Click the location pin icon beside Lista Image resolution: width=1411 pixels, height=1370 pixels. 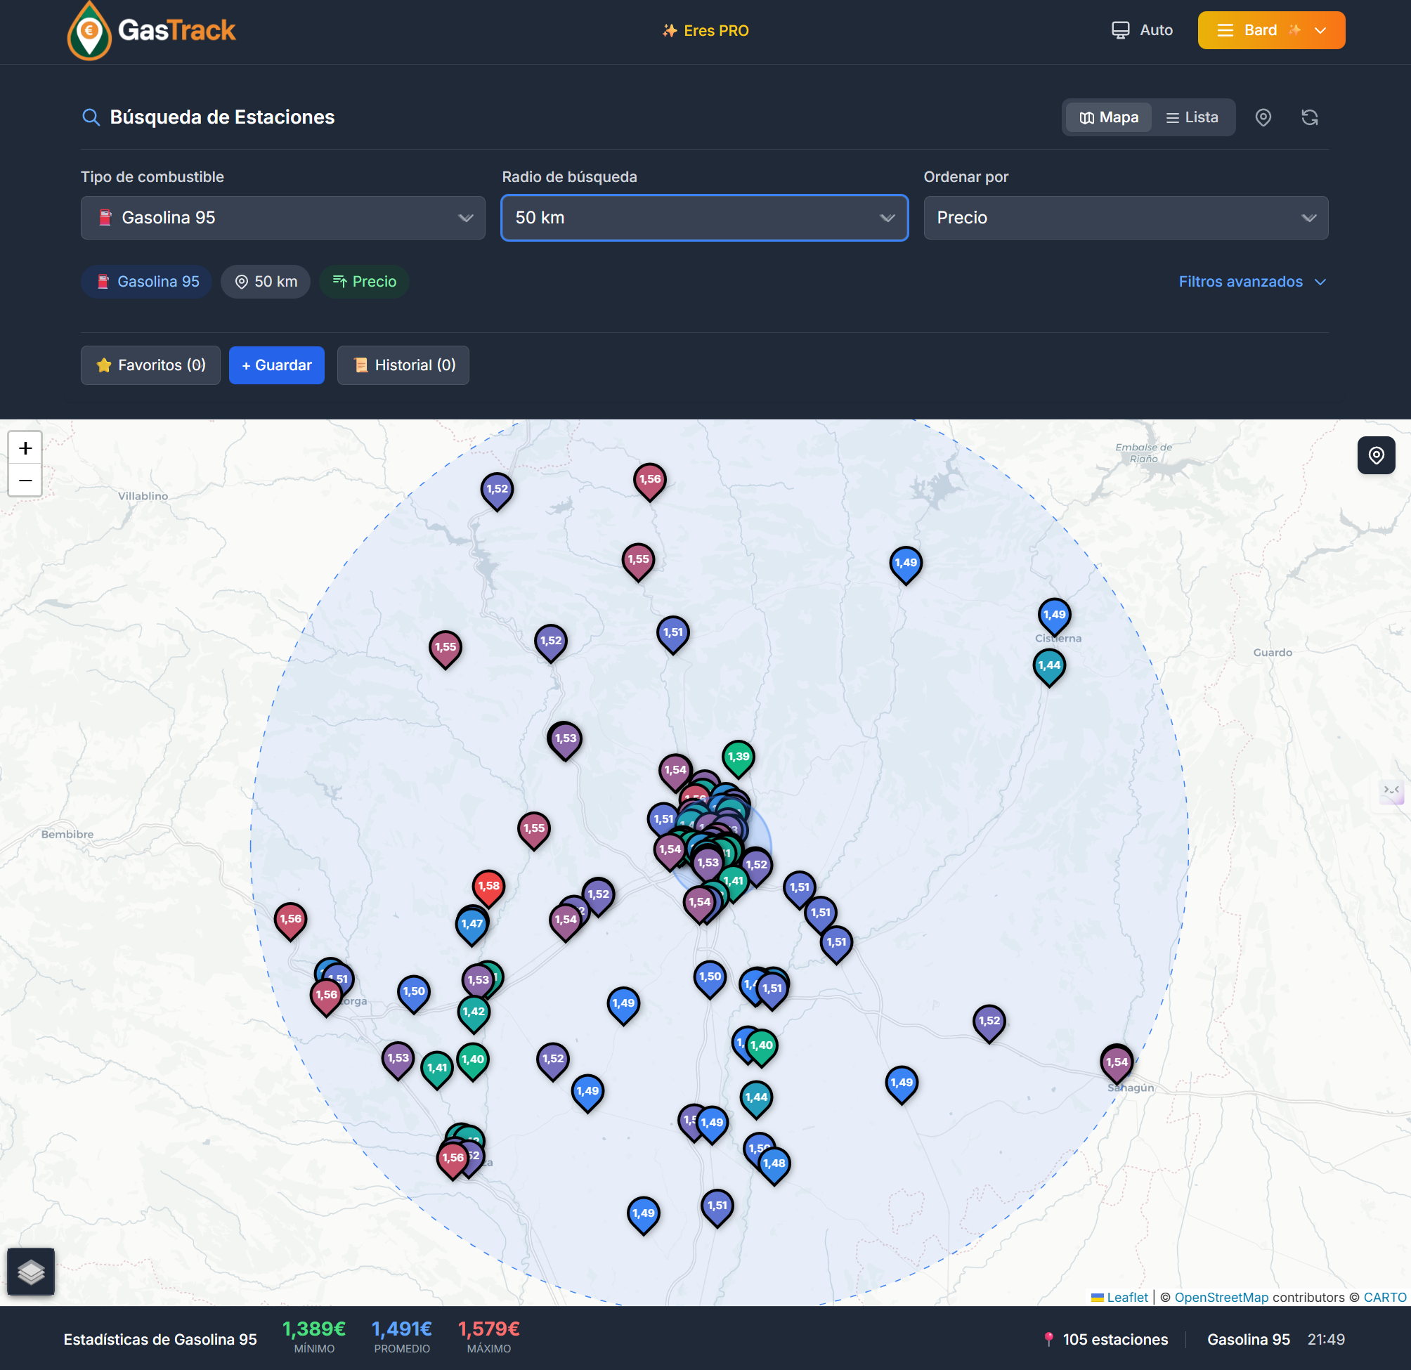pyautogui.click(x=1263, y=117)
